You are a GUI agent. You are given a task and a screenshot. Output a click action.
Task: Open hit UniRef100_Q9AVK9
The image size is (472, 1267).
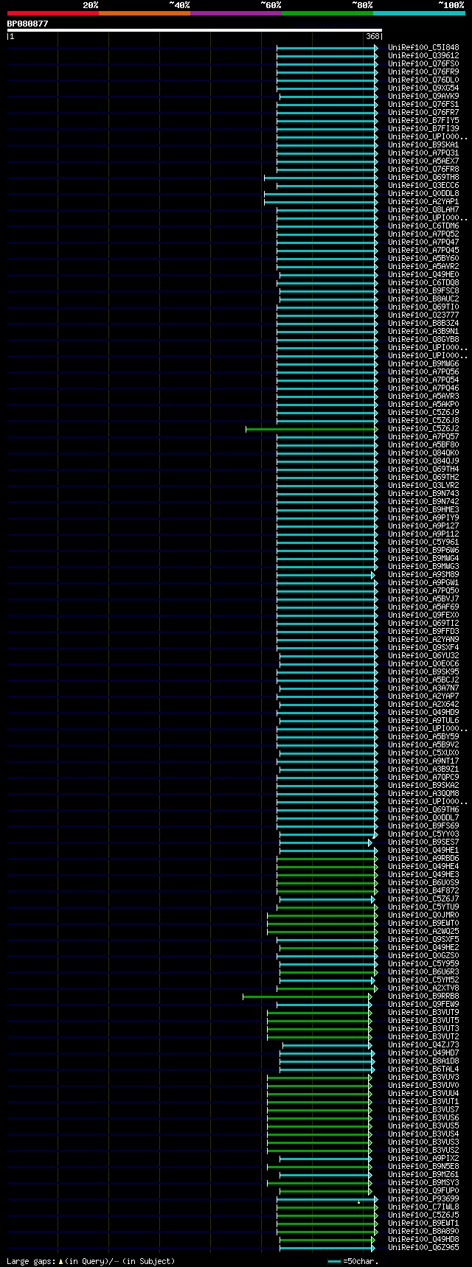point(423,97)
